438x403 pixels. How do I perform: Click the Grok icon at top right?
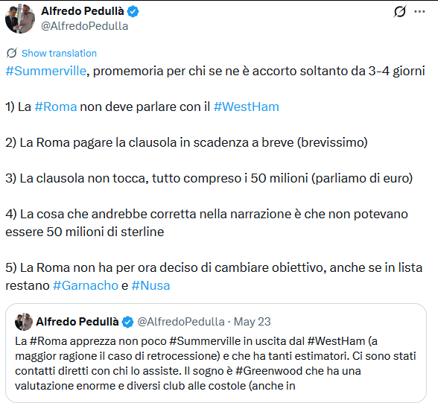click(399, 12)
